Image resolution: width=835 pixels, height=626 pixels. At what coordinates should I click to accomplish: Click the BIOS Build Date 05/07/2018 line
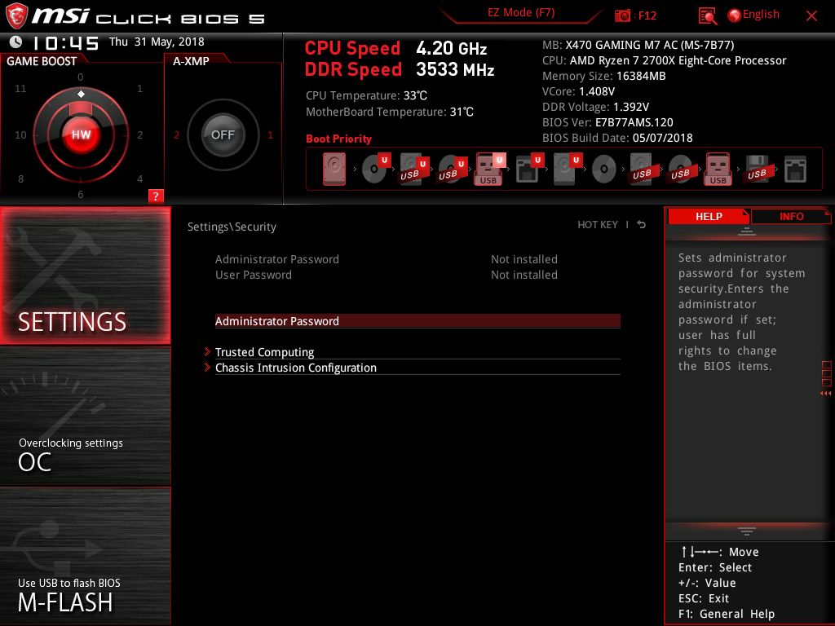click(617, 138)
